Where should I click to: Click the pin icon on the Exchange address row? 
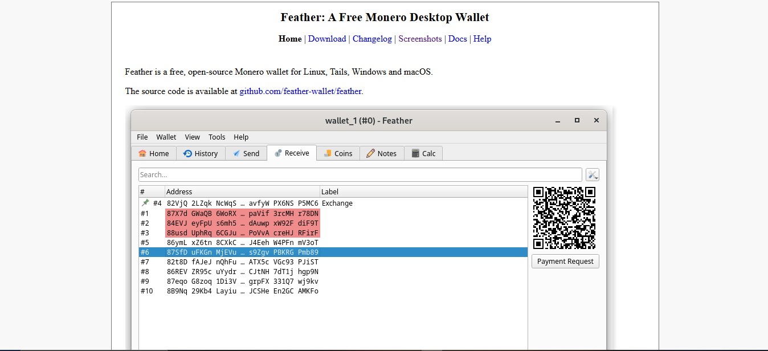(145, 203)
